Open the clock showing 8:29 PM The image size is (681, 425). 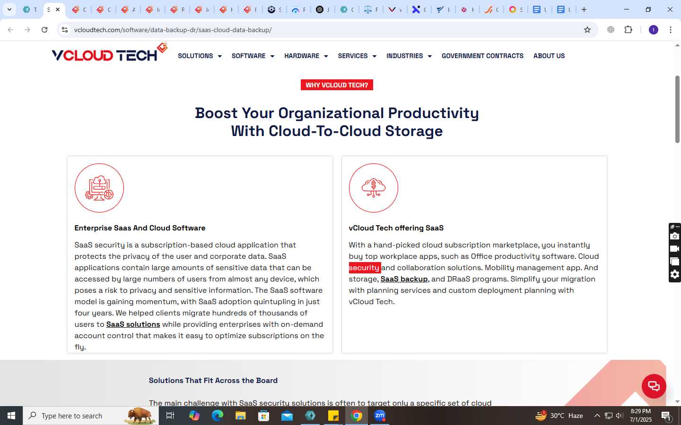pyautogui.click(x=640, y=416)
